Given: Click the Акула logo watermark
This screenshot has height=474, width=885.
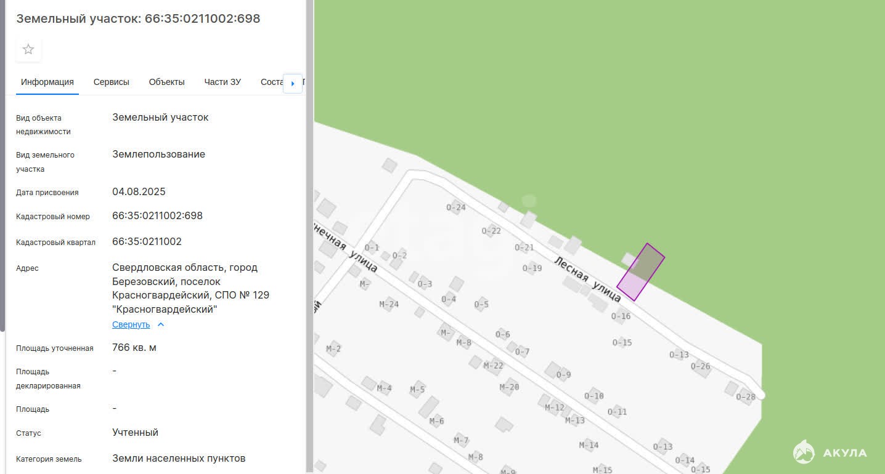Looking at the screenshot, I should pyautogui.click(x=830, y=452).
